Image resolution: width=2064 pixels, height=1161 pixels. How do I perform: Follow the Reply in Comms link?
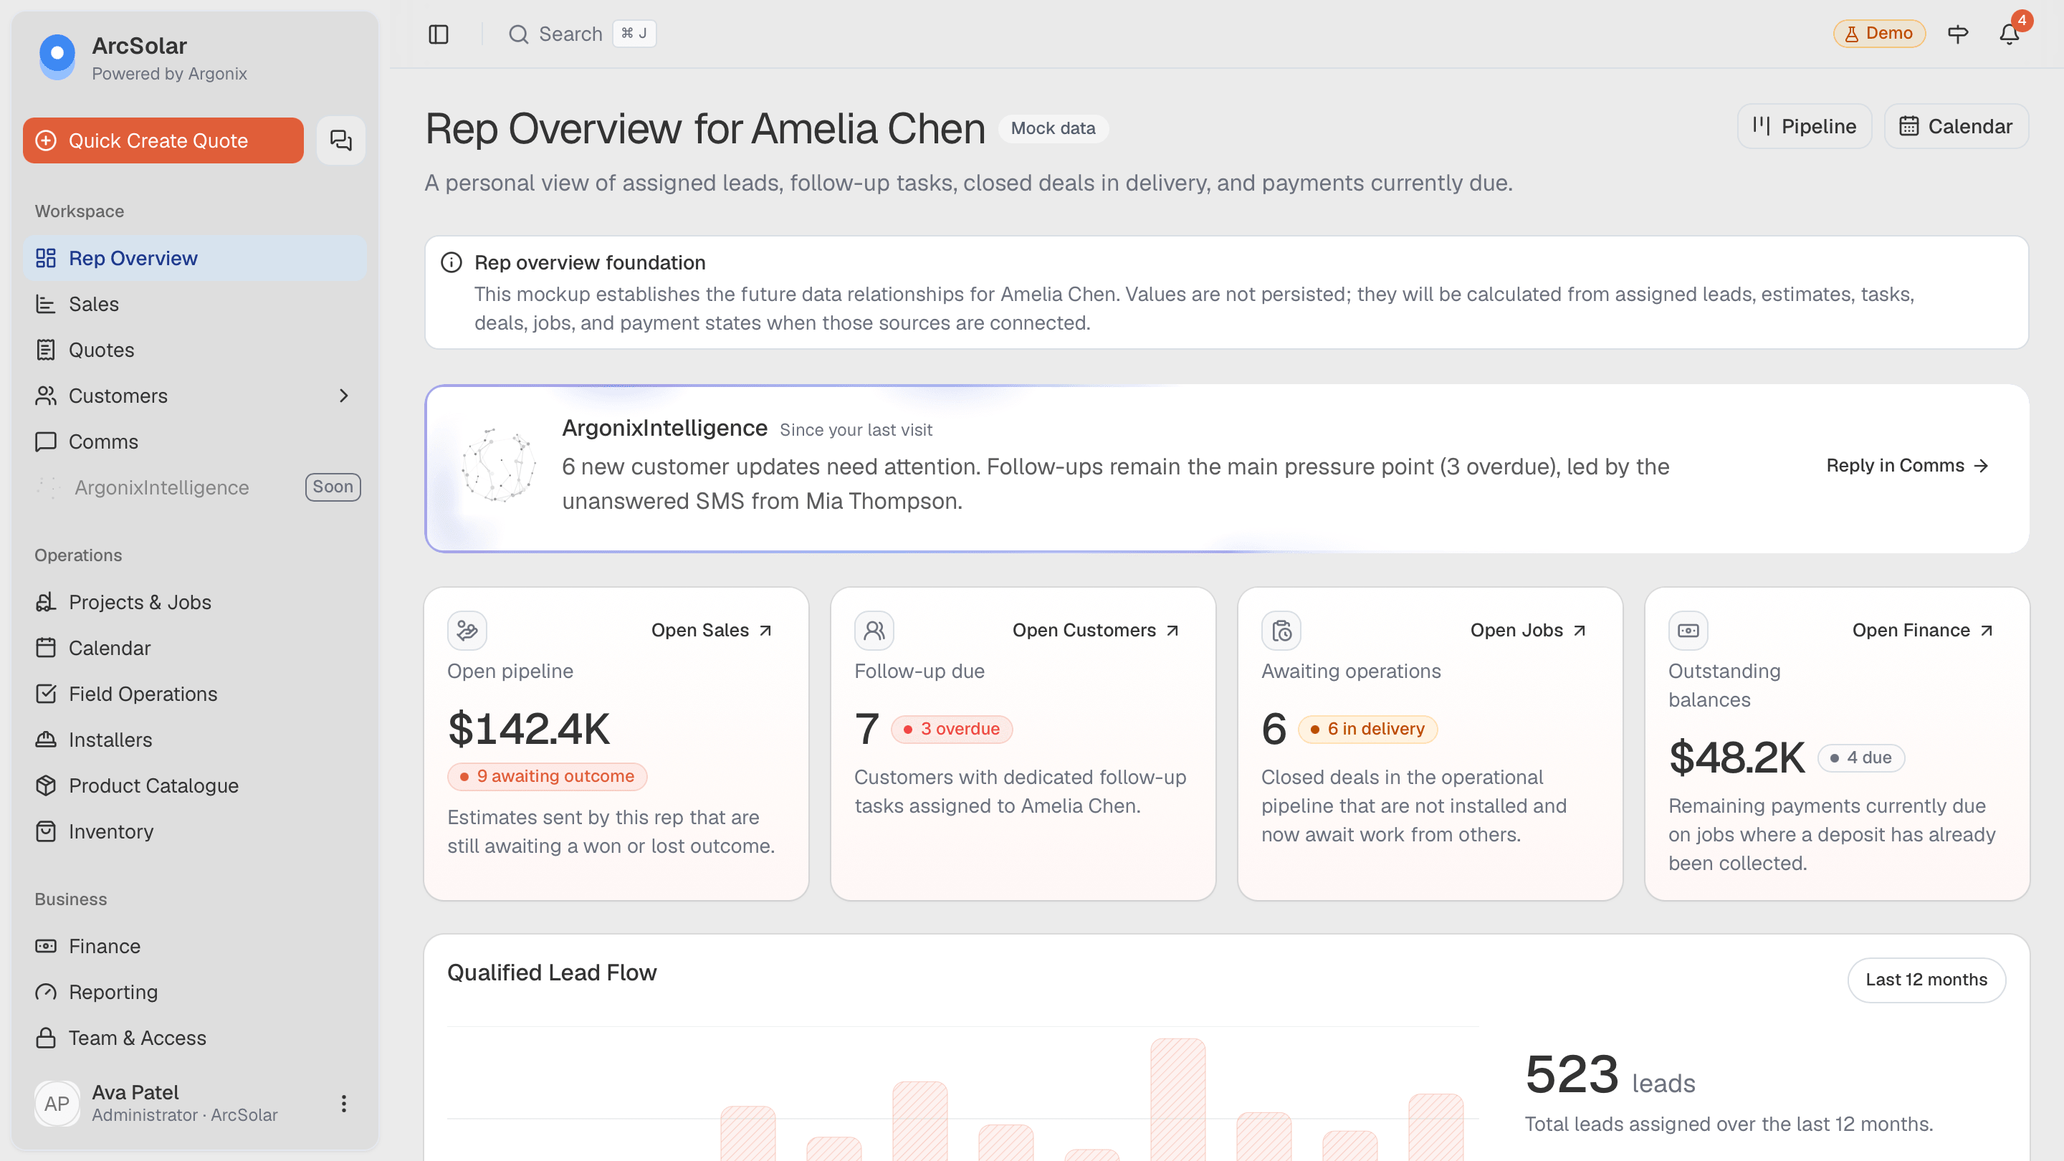click(1907, 466)
